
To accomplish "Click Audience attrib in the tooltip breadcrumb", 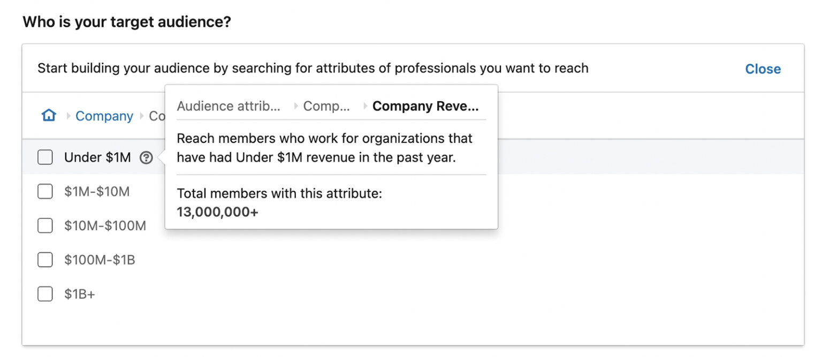I will 229,106.
